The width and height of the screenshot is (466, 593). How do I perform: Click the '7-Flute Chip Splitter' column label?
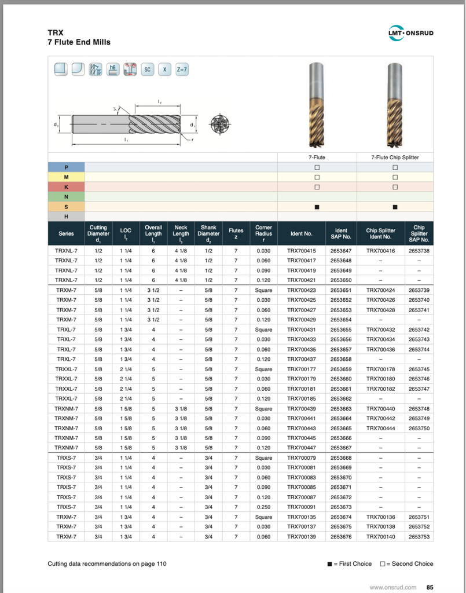tap(395, 158)
